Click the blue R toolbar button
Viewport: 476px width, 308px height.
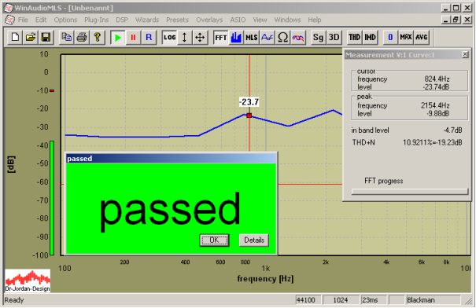(x=149, y=37)
